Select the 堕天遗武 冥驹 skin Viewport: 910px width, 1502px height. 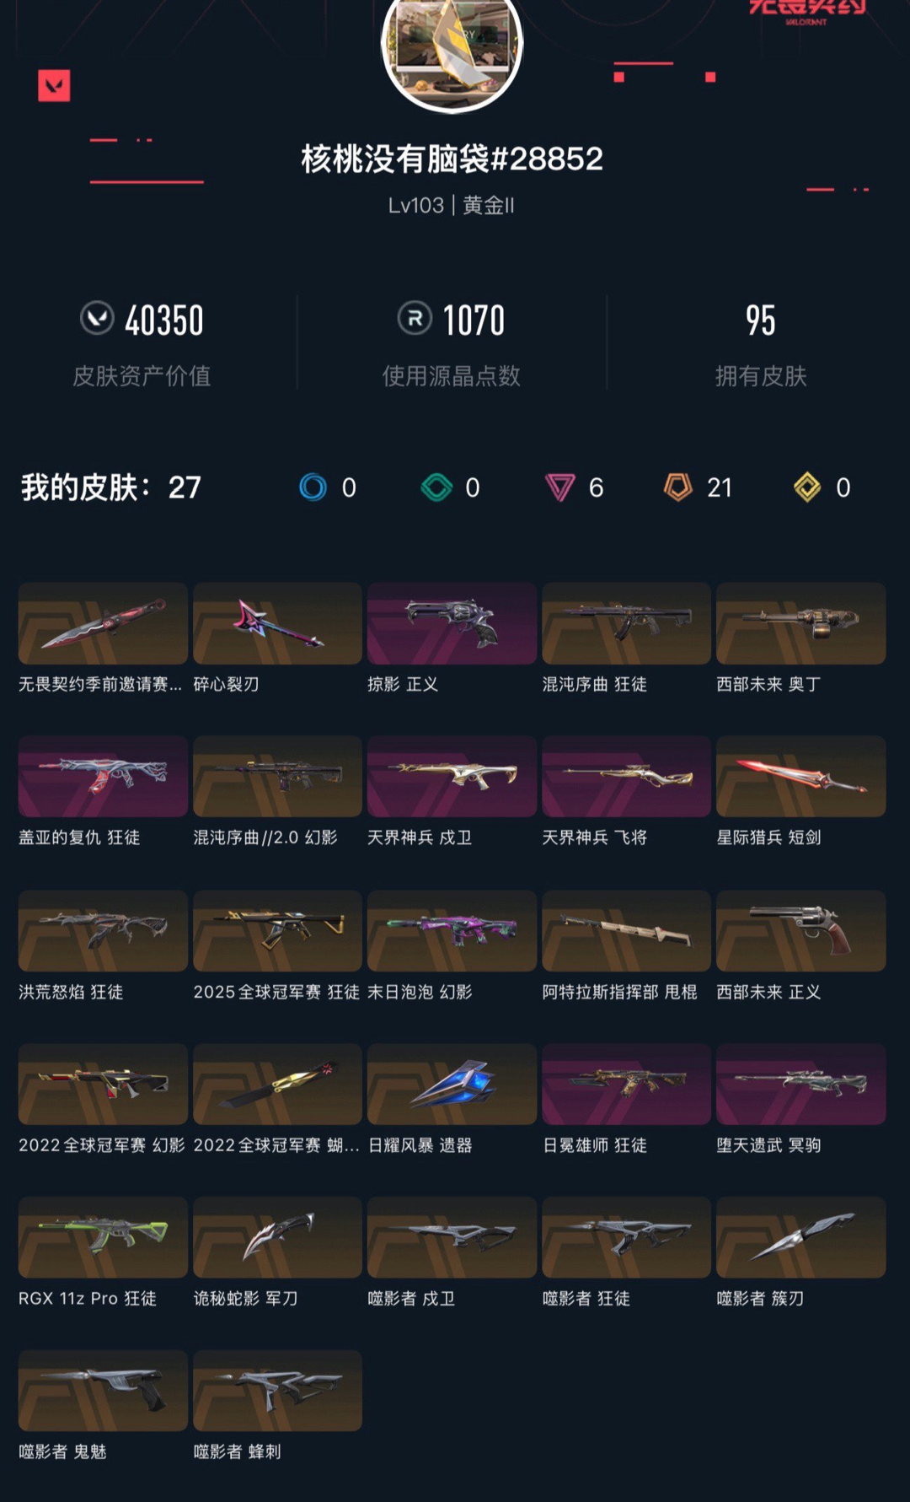(x=800, y=1084)
